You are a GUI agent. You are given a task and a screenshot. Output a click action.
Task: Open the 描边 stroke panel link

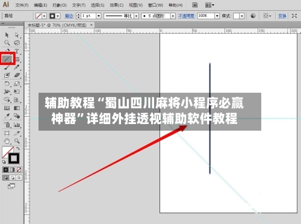[x=69, y=16]
